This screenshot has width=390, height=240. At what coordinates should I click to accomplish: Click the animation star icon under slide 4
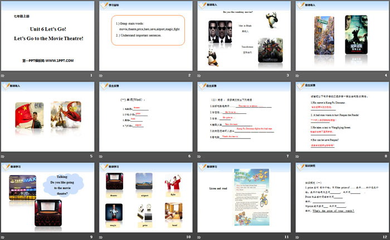coord(298,75)
